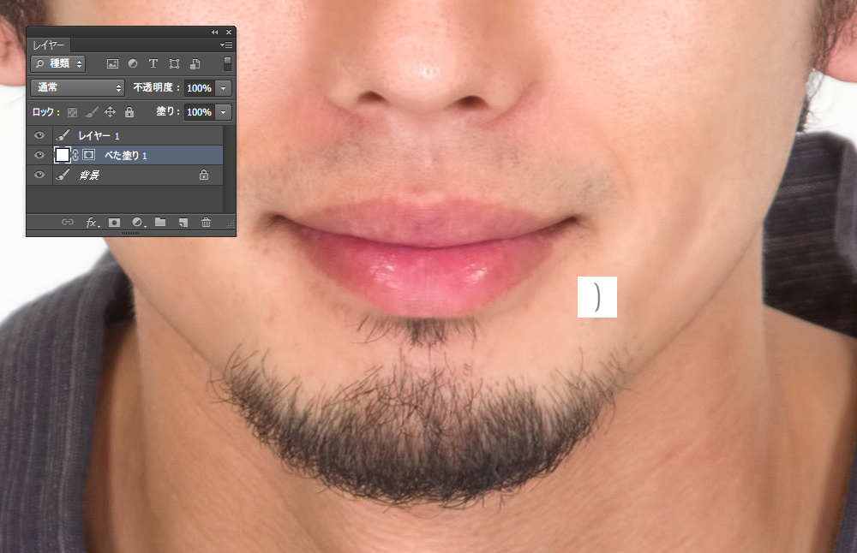The width and height of the screenshot is (857, 553).
Task: Click 背景 layer brush thumbnail icon
Action: (x=63, y=175)
